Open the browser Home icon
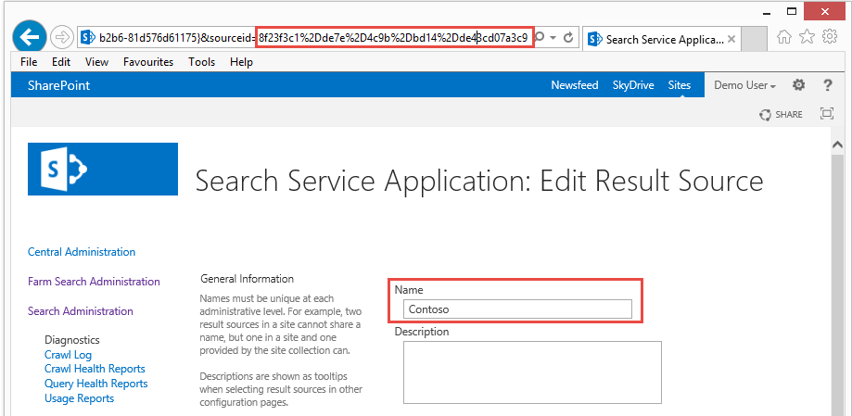Screen dimensions: 852x416 784,38
